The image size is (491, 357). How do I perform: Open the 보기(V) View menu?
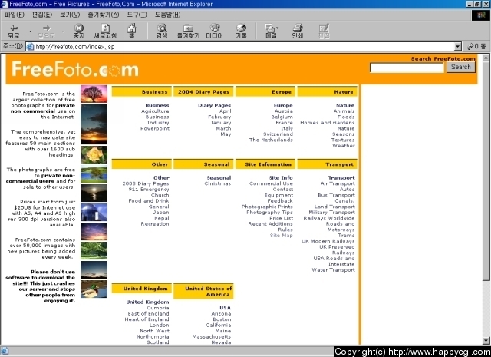coord(70,15)
